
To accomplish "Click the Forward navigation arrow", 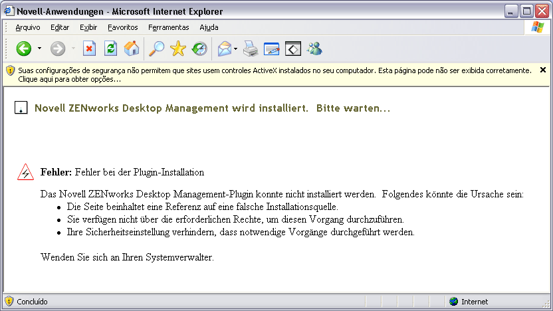I will tap(57, 49).
